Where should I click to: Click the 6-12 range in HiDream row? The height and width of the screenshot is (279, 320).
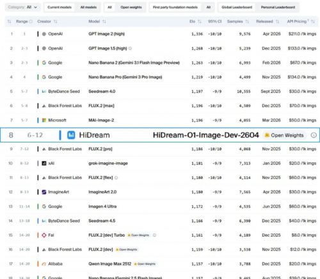point(35,135)
